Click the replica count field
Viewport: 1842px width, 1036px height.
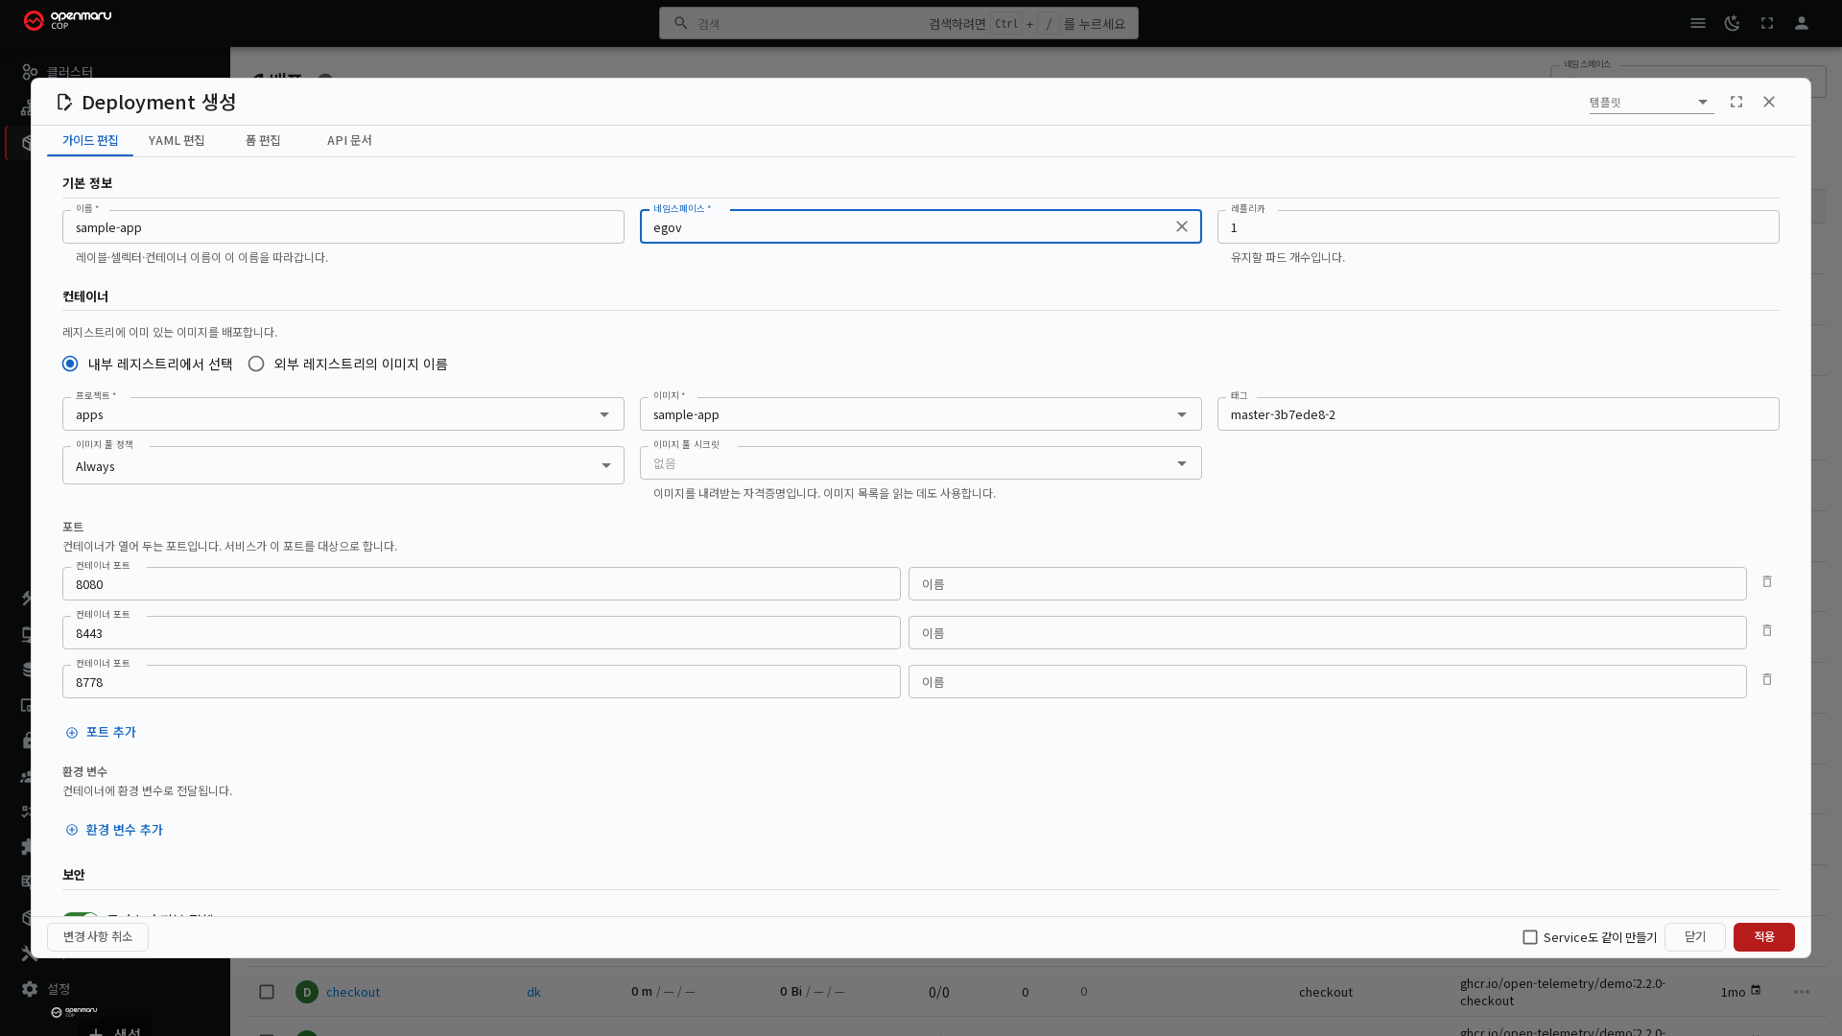point(1499,227)
